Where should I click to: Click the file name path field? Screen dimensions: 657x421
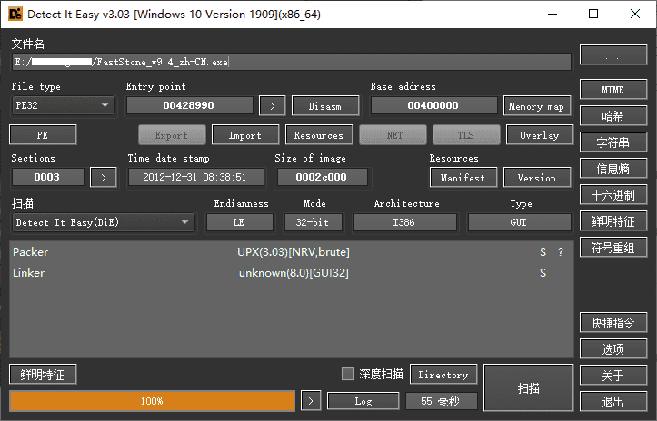pyautogui.click(x=292, y=62)
